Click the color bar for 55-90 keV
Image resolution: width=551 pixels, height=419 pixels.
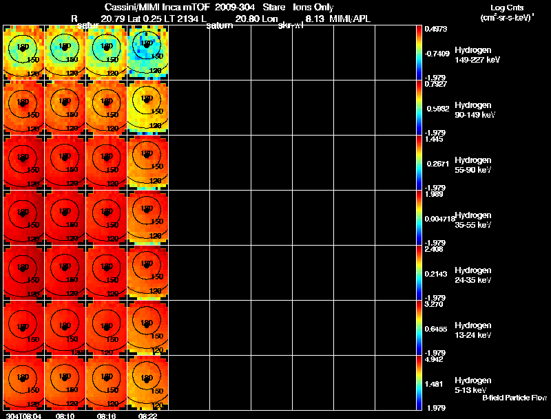(419, 162)
